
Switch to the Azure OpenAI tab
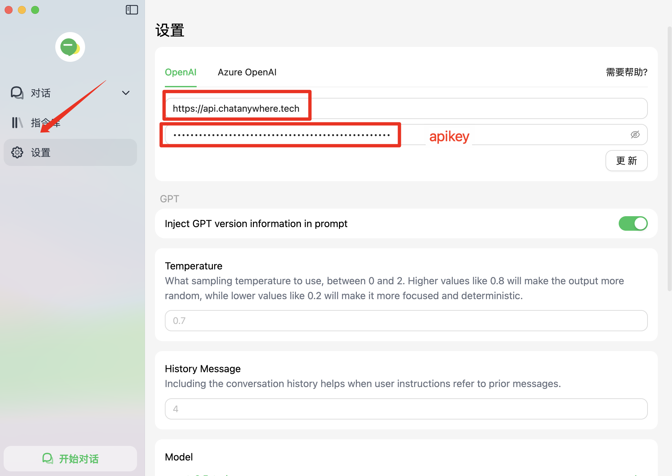pos(247,72)
